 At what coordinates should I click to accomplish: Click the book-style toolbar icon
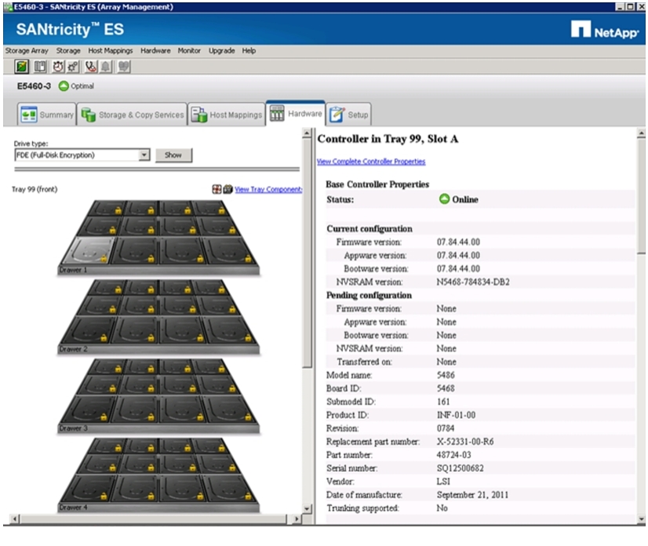tap(40, 67)
